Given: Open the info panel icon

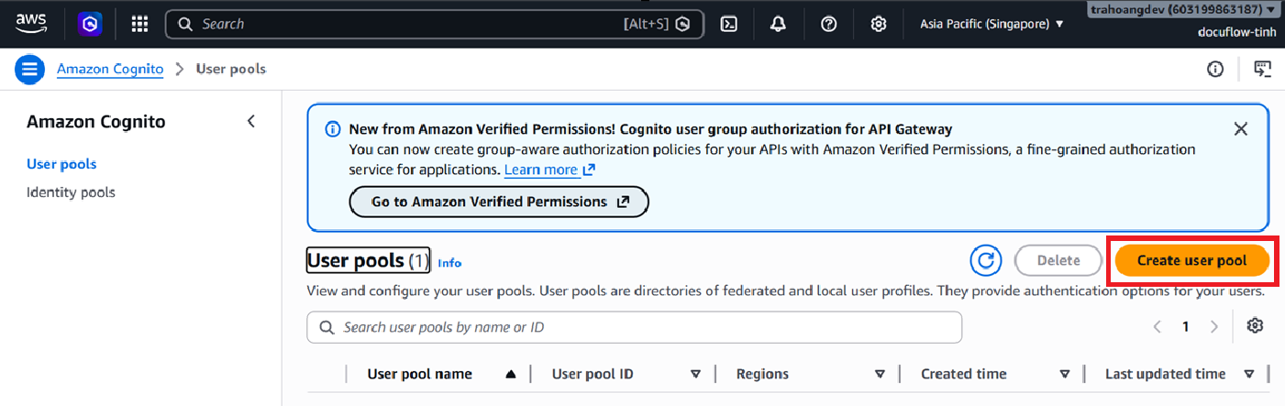Looking at the screenshot, I should coord(1215,69).
